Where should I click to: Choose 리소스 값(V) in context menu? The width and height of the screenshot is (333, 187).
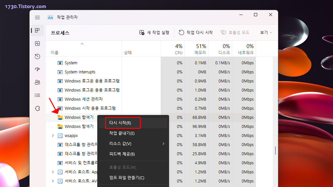[x=133, y=144]
